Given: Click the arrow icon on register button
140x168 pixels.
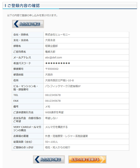Looking at the screenshot, I should coord(102,159).
